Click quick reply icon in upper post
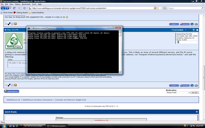This screenshot has width=205, height=128. [196, 24]
